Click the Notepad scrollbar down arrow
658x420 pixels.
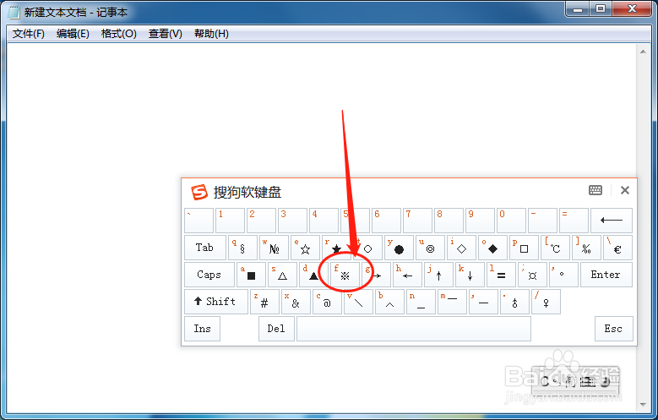(x=643, y=405)
